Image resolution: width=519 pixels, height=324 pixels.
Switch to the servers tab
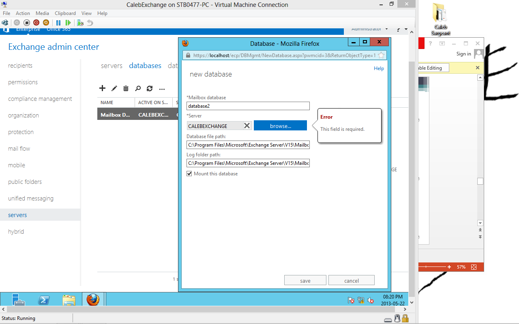(x=112, y=66)
